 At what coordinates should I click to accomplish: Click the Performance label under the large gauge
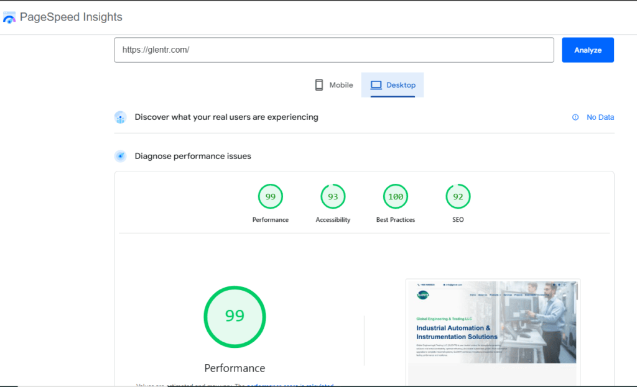(x=235, y=368)
